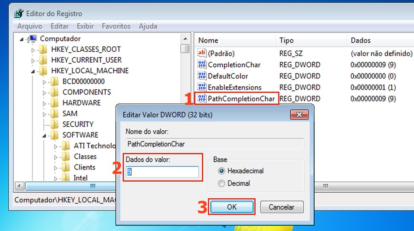Click the Intel folder icon

coord(66,178)
